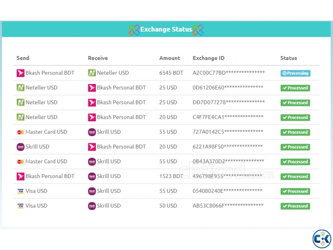Image resolution: width=333 pixels, height=250 pixels.
Task: Click the Bkash receive icon in row DD7D077278
Action: click(x=92, y=102)
